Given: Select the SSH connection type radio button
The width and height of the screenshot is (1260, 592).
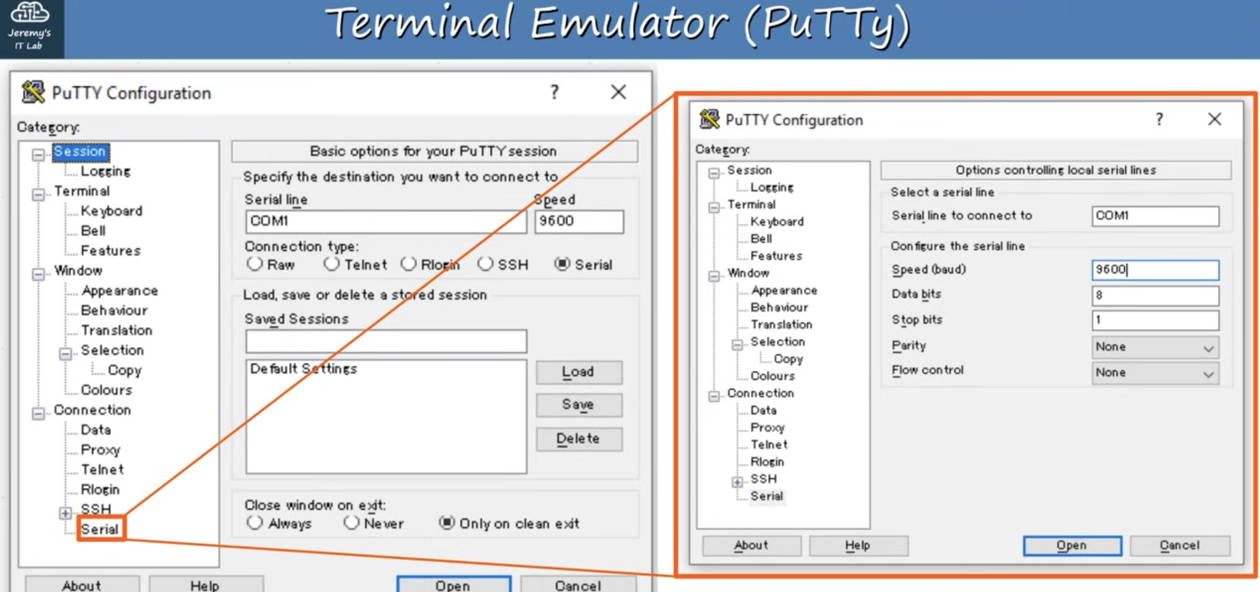Looking at the screenshot, I should coord(485,264).
